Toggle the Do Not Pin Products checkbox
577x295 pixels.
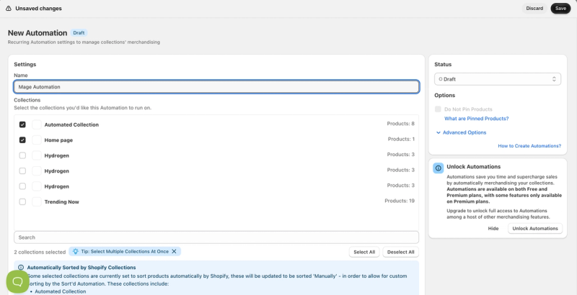coord(438,109)
